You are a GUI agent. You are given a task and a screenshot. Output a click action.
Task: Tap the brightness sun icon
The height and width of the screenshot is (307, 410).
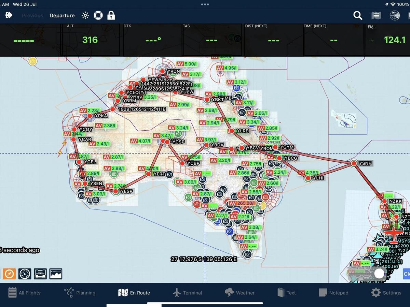[85, 16]
